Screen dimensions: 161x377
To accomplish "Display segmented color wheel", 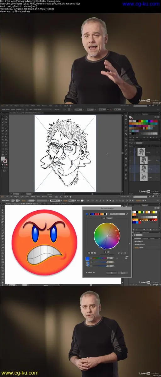I will click(x=92, y=253).
